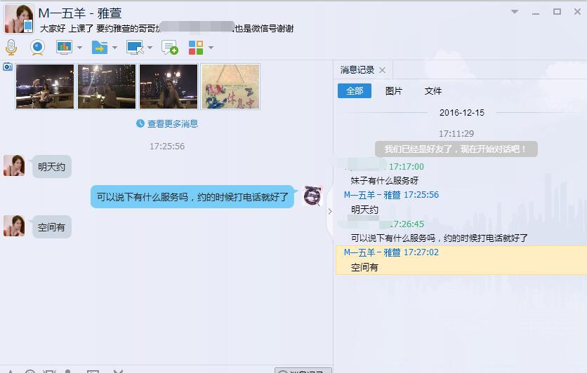The height and width of the screenshot is (373, 587).
Task: Click the history message 可以说下有什么服务吗
Action: (439, 238)
